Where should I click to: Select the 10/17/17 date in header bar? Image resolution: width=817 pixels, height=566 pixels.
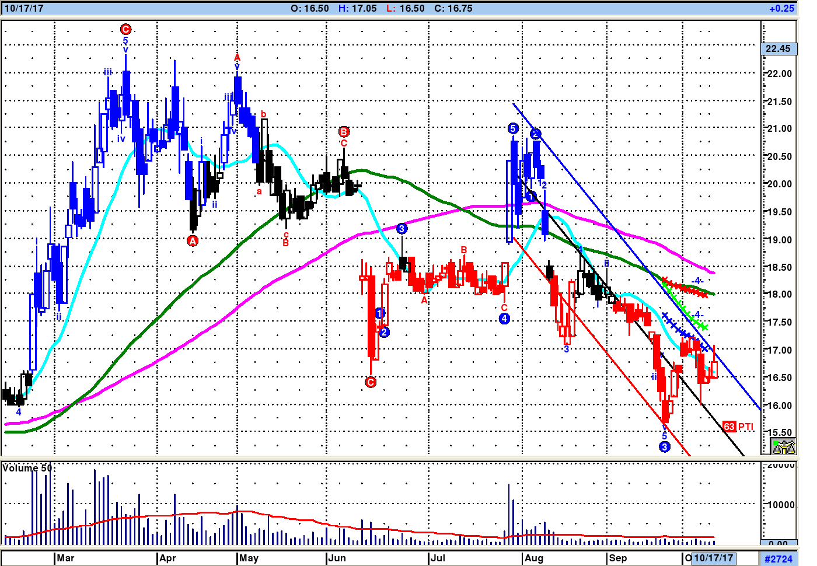tap(24, 8)
